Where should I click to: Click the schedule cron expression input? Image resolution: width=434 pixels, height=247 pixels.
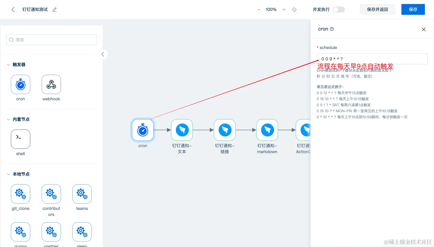tap(372, 59)
